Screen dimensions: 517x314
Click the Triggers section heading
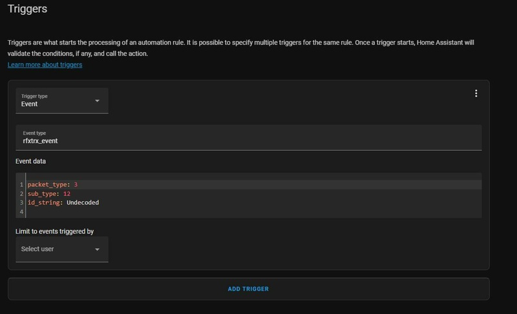27,10
